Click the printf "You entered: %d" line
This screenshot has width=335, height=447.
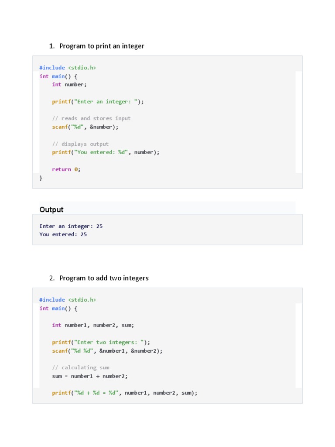(x=106, y=152)
